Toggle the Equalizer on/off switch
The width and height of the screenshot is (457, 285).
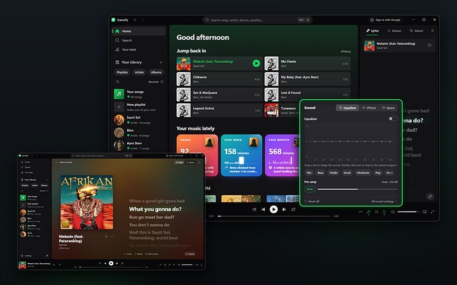tap(393, 119)
